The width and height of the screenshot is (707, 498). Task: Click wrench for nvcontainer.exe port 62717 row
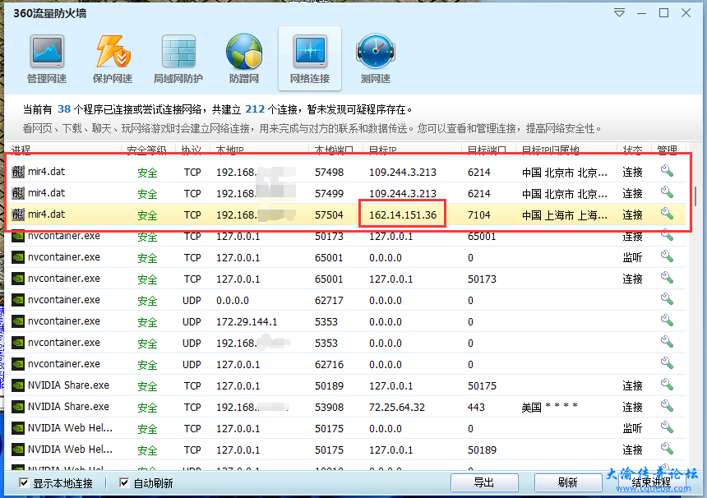click(667, 299)
